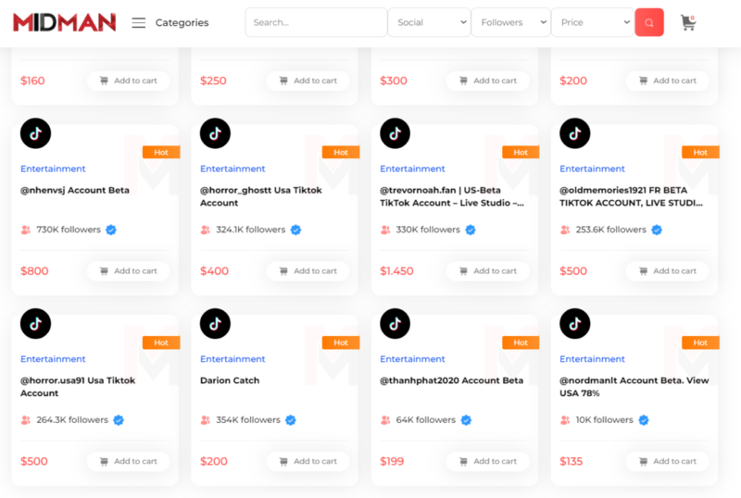Click TikTok icon on Darion Catch listing
The image size is (741, 498).
(x=216, y=323)
